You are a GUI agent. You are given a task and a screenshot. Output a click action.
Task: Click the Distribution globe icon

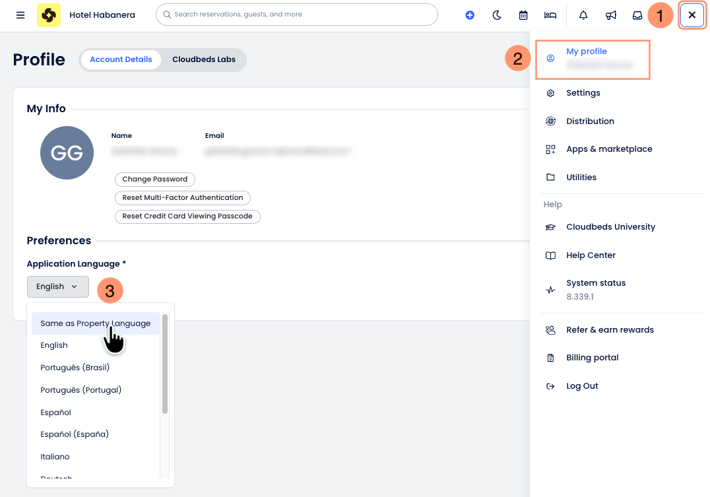point(550,121)
